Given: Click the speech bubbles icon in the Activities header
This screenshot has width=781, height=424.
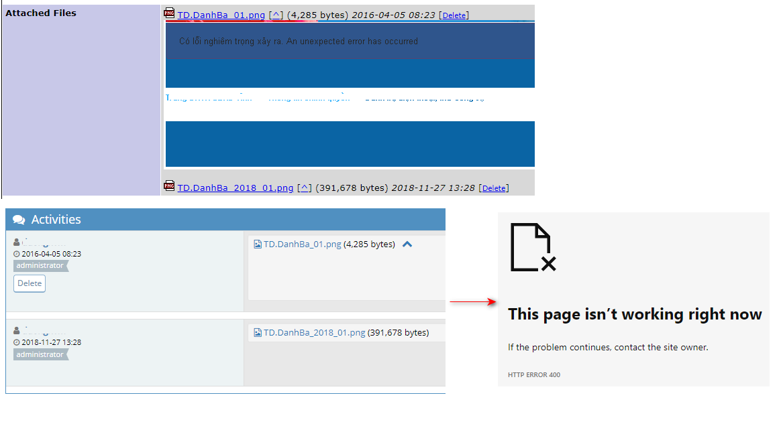Looking at the screenshot, I should [x=19, y=220].
